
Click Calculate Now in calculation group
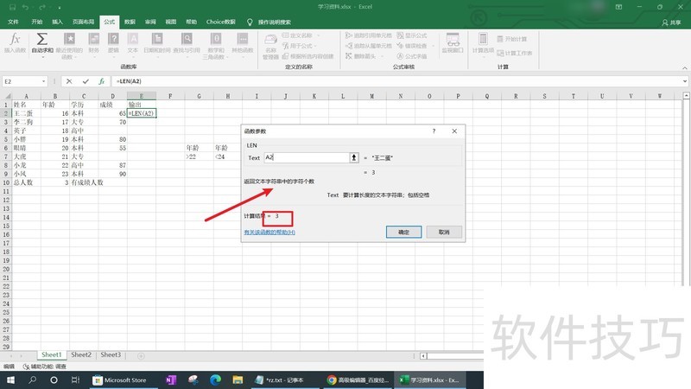[x=512, y=39]
